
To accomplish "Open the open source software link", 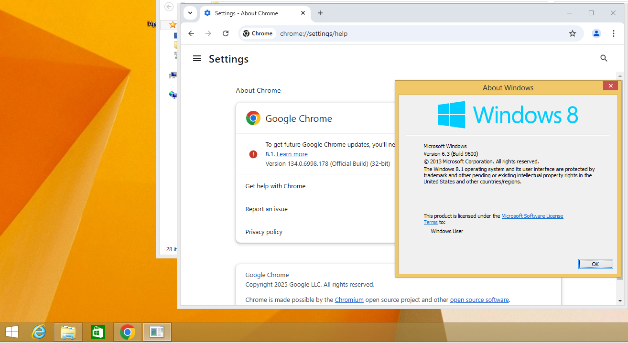I will (479, 300).
